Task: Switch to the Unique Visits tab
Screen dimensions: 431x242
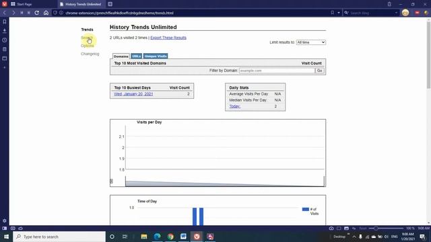Action: (156, 56)
